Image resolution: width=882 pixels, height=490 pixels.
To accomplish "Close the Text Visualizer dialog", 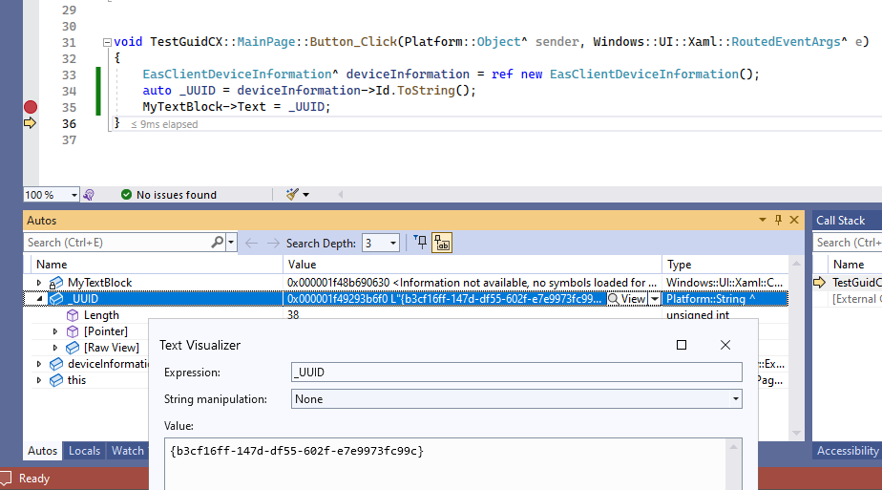I will pyautogui.click(x=725, y=345).
